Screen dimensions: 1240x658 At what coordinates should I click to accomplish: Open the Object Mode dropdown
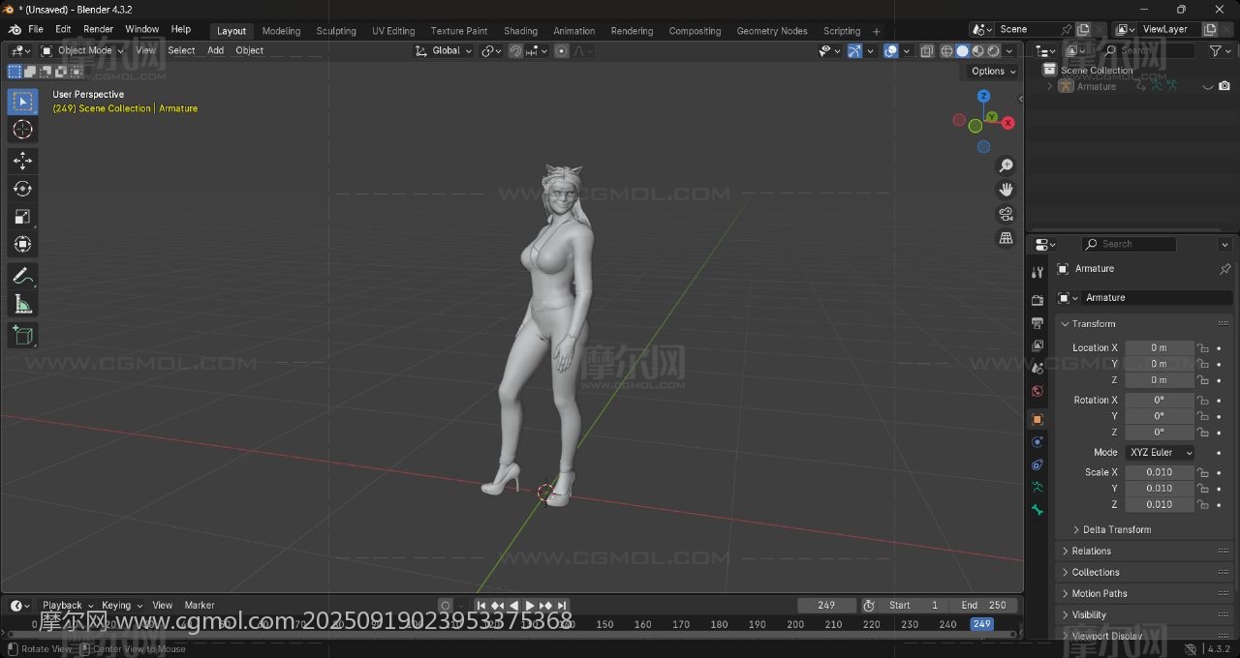point(82,50)
